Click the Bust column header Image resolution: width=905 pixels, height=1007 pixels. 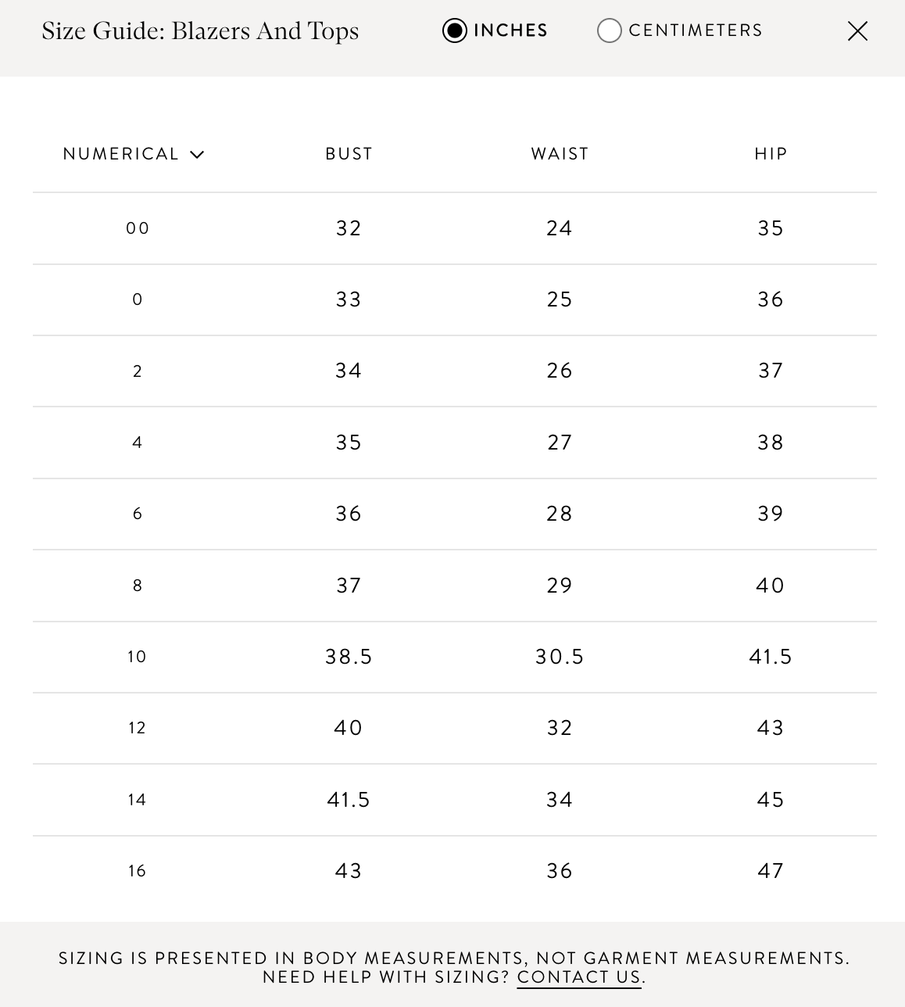tap(349, 154)
